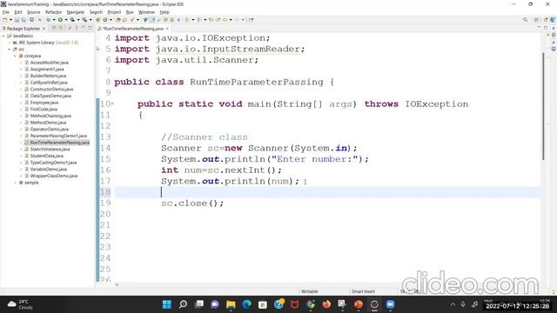
Task: Click the Open Perspective icon
Action: click(x=537, y=20)
